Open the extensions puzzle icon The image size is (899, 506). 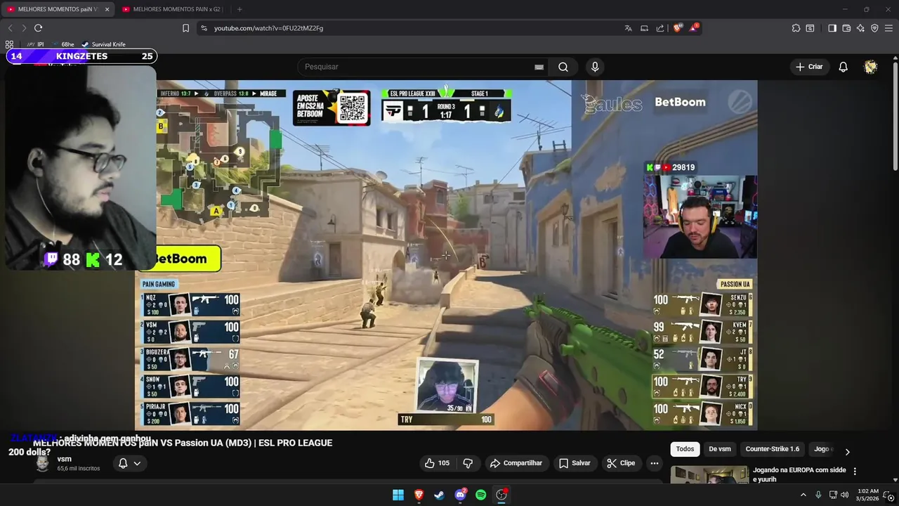[796, 28]
